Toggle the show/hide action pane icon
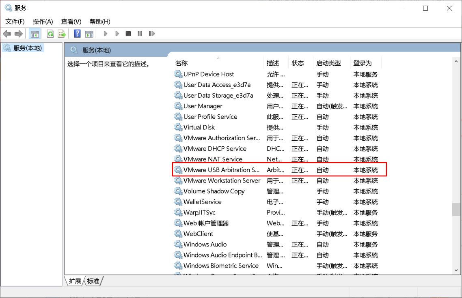 [x=89, y=34]
